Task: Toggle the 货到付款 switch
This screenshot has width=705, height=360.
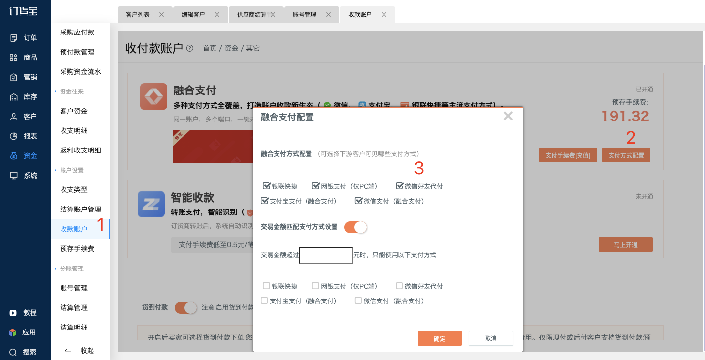Action: point(186,307)
